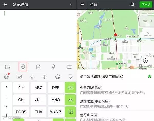Tap the recenter my location button on map
This screenshot has height=121, width=154.
point(145,61)
